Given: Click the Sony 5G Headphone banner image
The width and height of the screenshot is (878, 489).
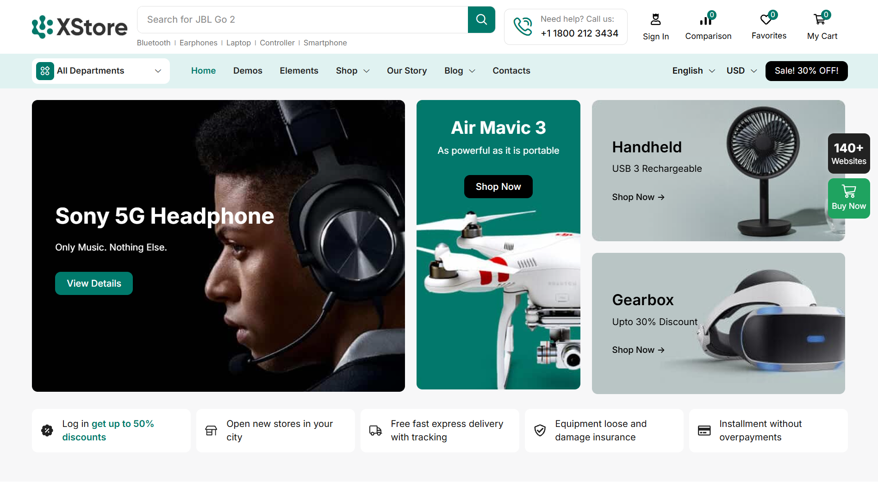Looking at the screenshot, I should point(218,246).
